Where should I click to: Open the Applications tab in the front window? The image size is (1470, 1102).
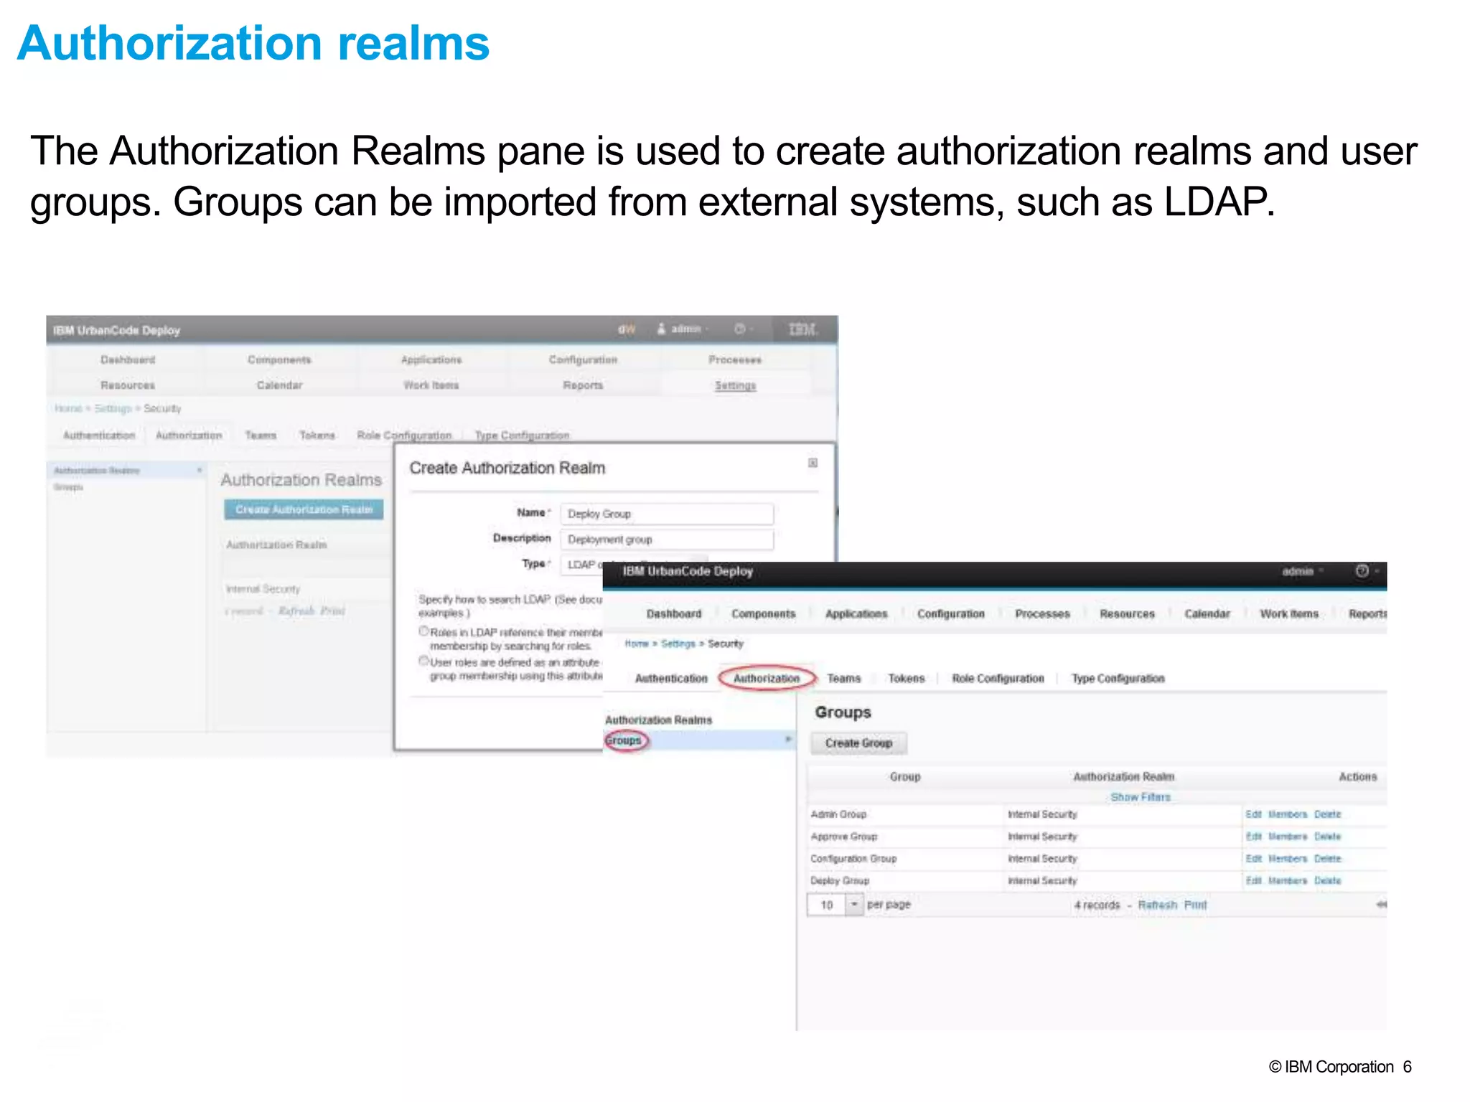click(856, 614)
